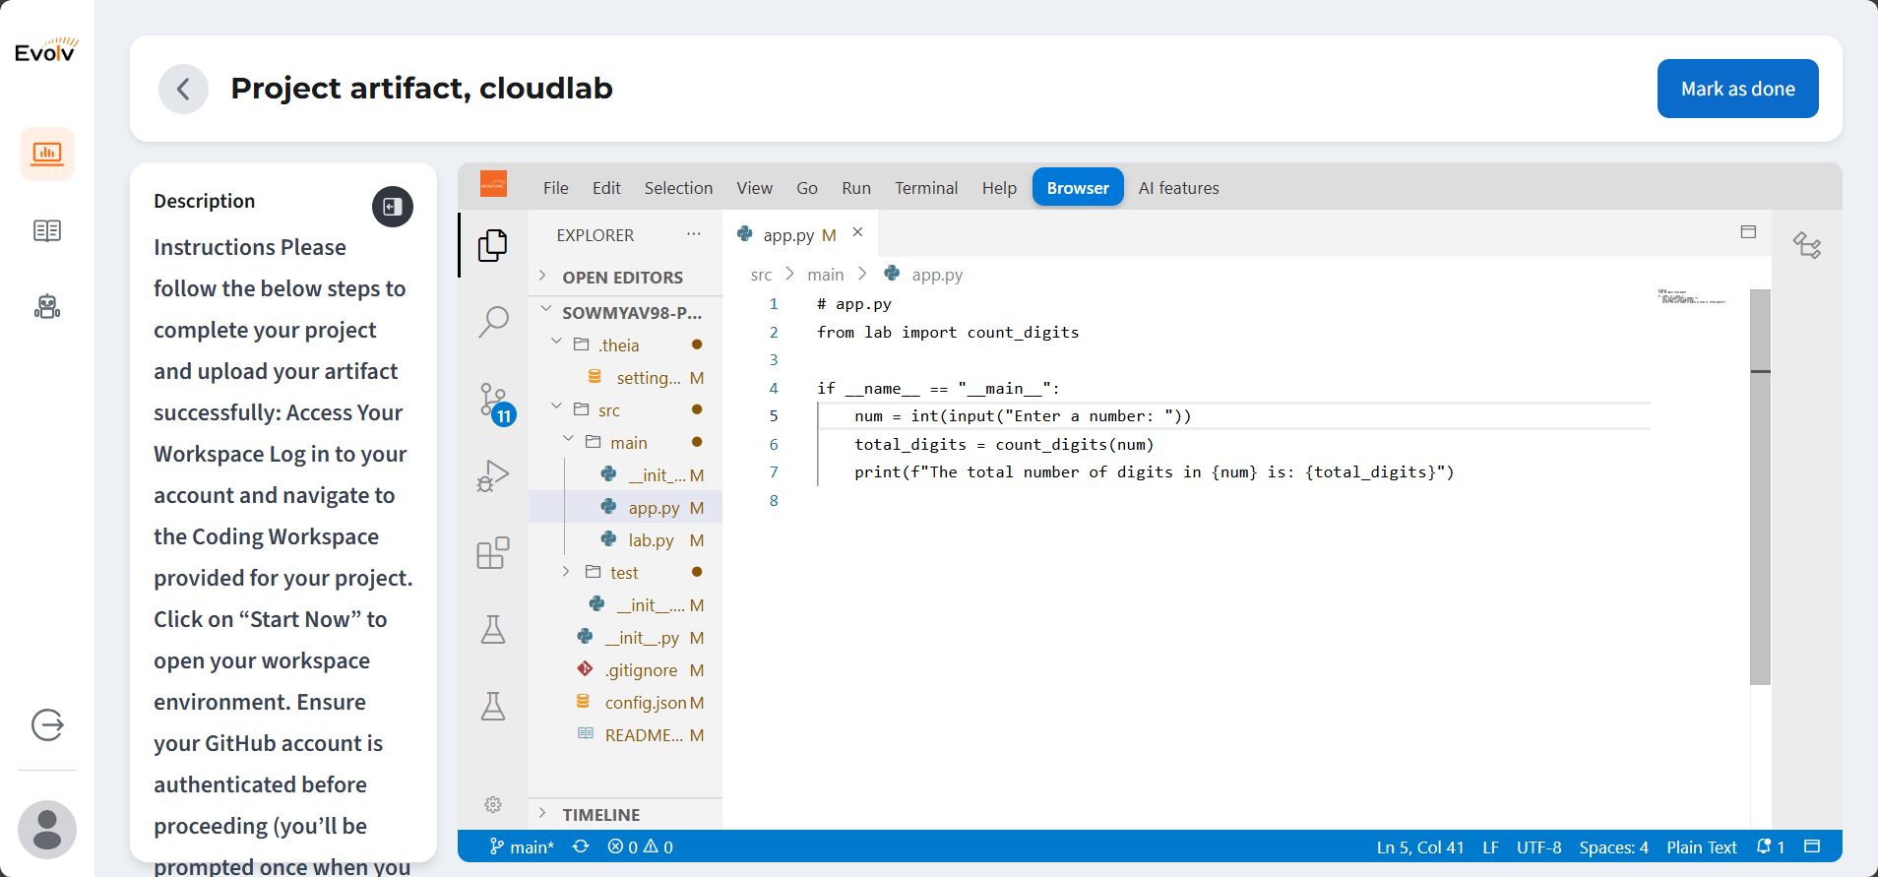
Task: Open the Terminal menu
Action: pos(925,188)
